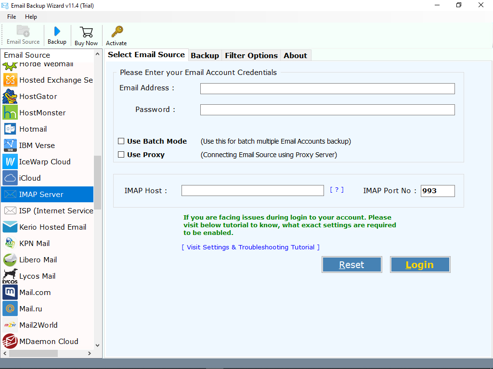Open the Help menu
Image resolution: width=493 pixels, height=369 pixels.
[x=31, y=17]
